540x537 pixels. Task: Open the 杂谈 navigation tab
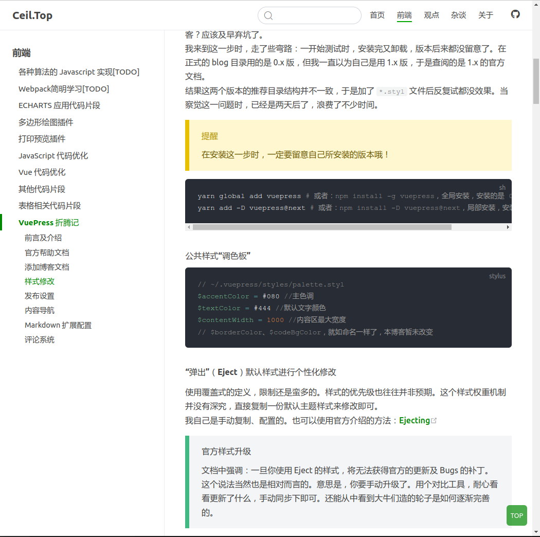[x=458, y=15]
